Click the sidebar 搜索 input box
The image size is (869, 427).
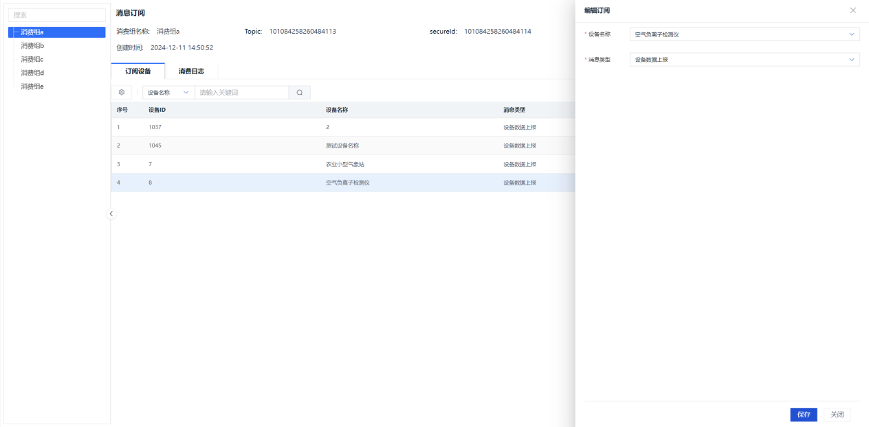[57, 14]
